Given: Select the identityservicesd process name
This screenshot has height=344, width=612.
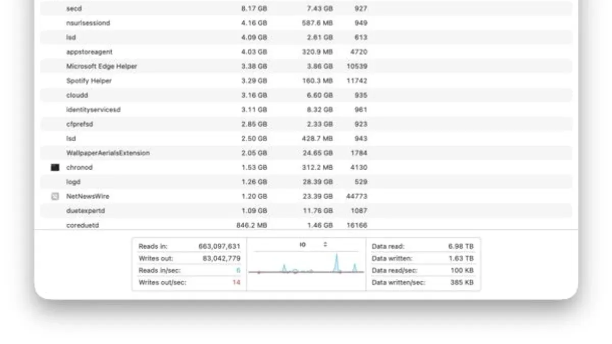Looking at the screenshot, I should click(93, 110).
